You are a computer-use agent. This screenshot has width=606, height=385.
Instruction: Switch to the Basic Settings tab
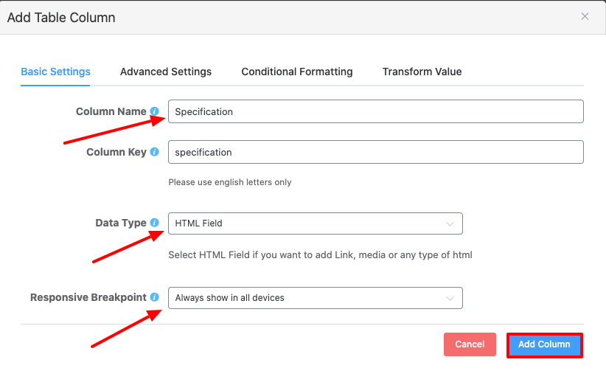(55, 72)
